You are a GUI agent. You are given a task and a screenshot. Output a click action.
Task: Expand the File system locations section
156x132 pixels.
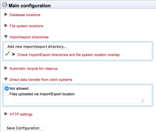pos(6,26)
